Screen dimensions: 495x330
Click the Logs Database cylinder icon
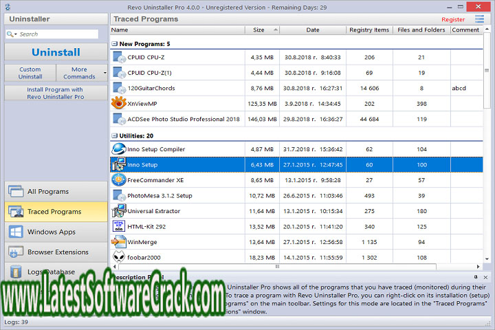coord(16,272)
